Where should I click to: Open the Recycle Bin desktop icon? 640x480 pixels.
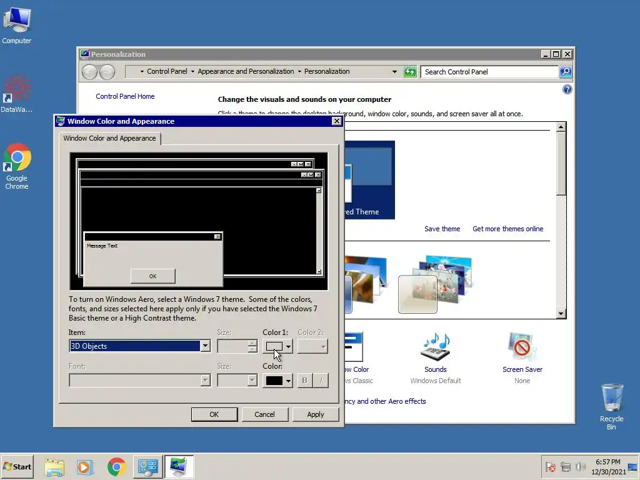pyautogui.click(x=611, y=407)
